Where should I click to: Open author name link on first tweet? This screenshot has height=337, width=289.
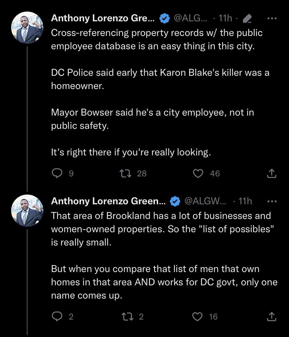pos(103,18)
